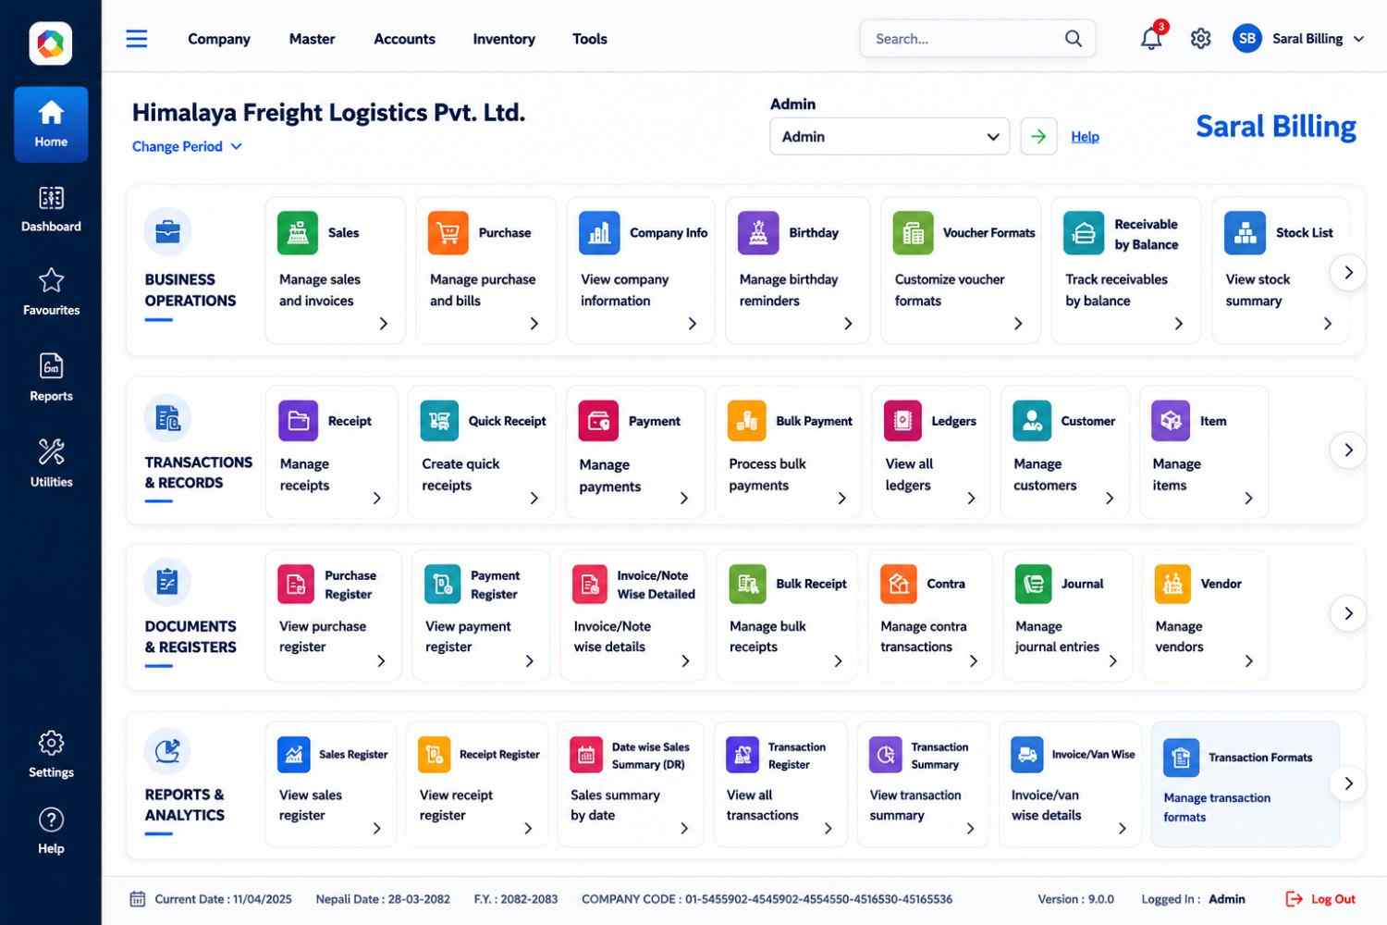Open the Purchase Register icon
Image resolution: width=1387 pixels, height=925 pixels.
296,585
